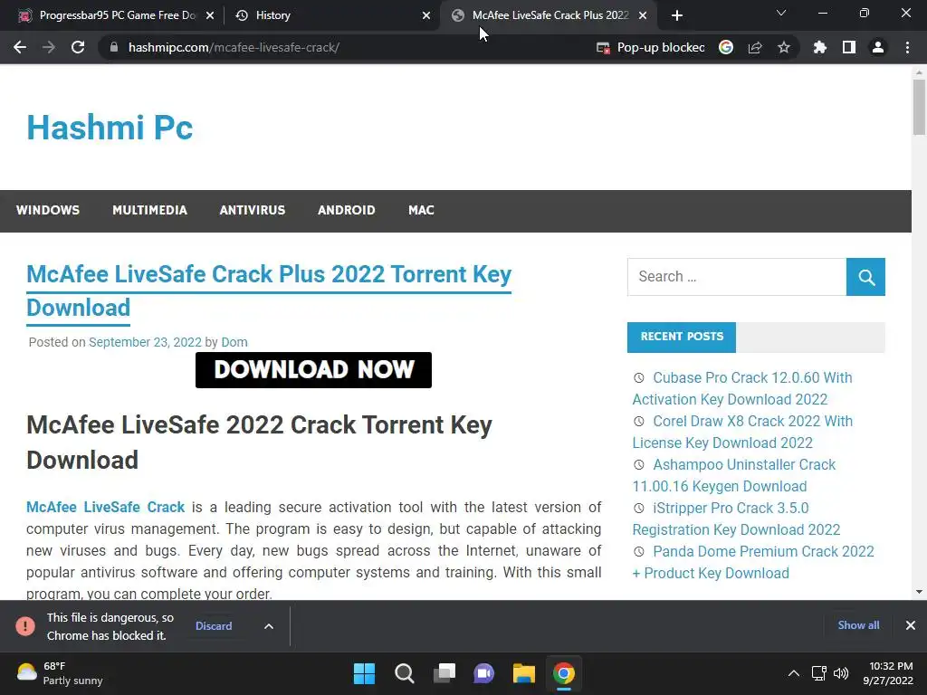Show all downloads
The width and height of the screenshot is (927, 695).
tap(858, 625)
